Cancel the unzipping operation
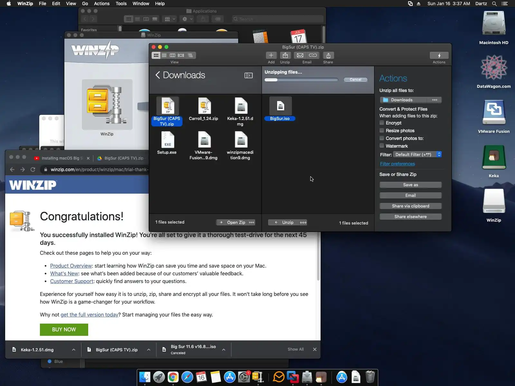The height and width of the screenshot is (386, 515). (x=356, y=79)
